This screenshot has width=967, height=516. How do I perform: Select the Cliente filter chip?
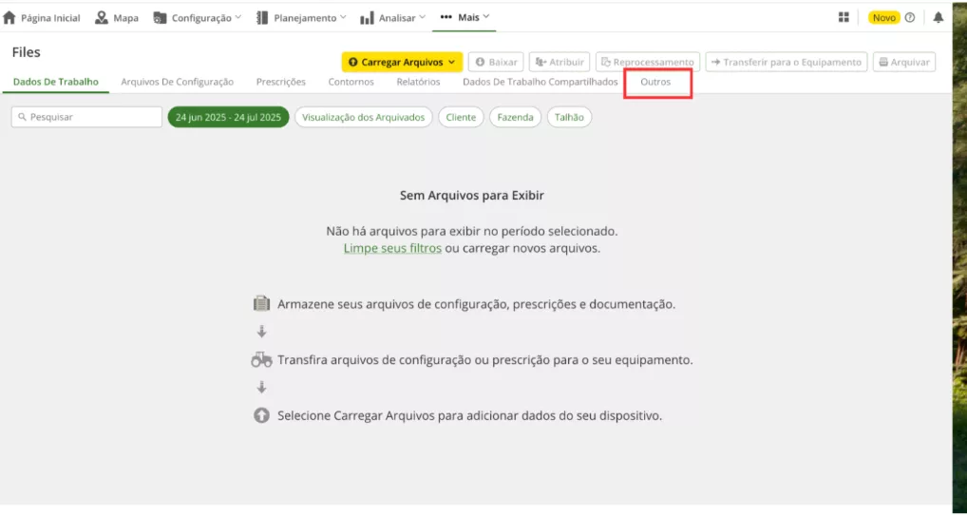[461, 117]
